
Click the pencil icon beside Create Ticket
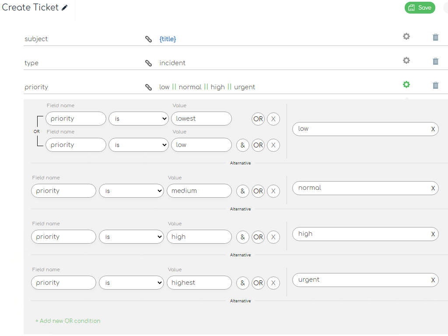pos(65,8)
